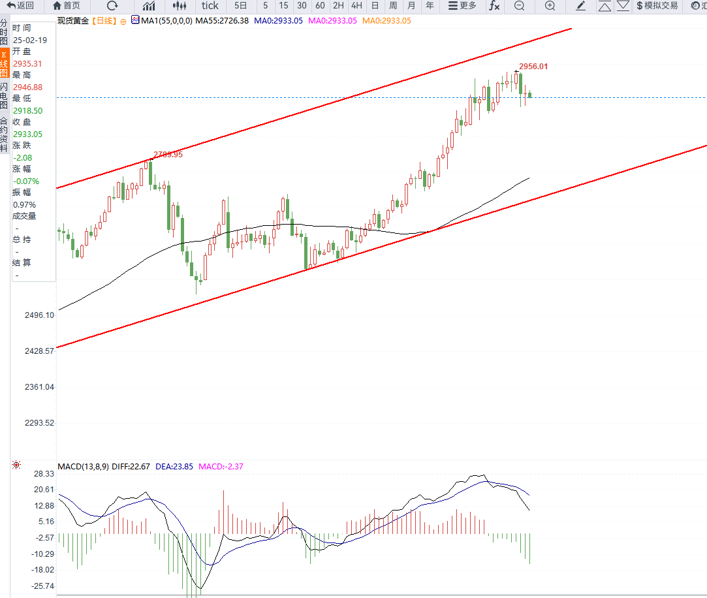Click the MACD:-2.37 value
This screenshot has height=598, width=707.
221,467
